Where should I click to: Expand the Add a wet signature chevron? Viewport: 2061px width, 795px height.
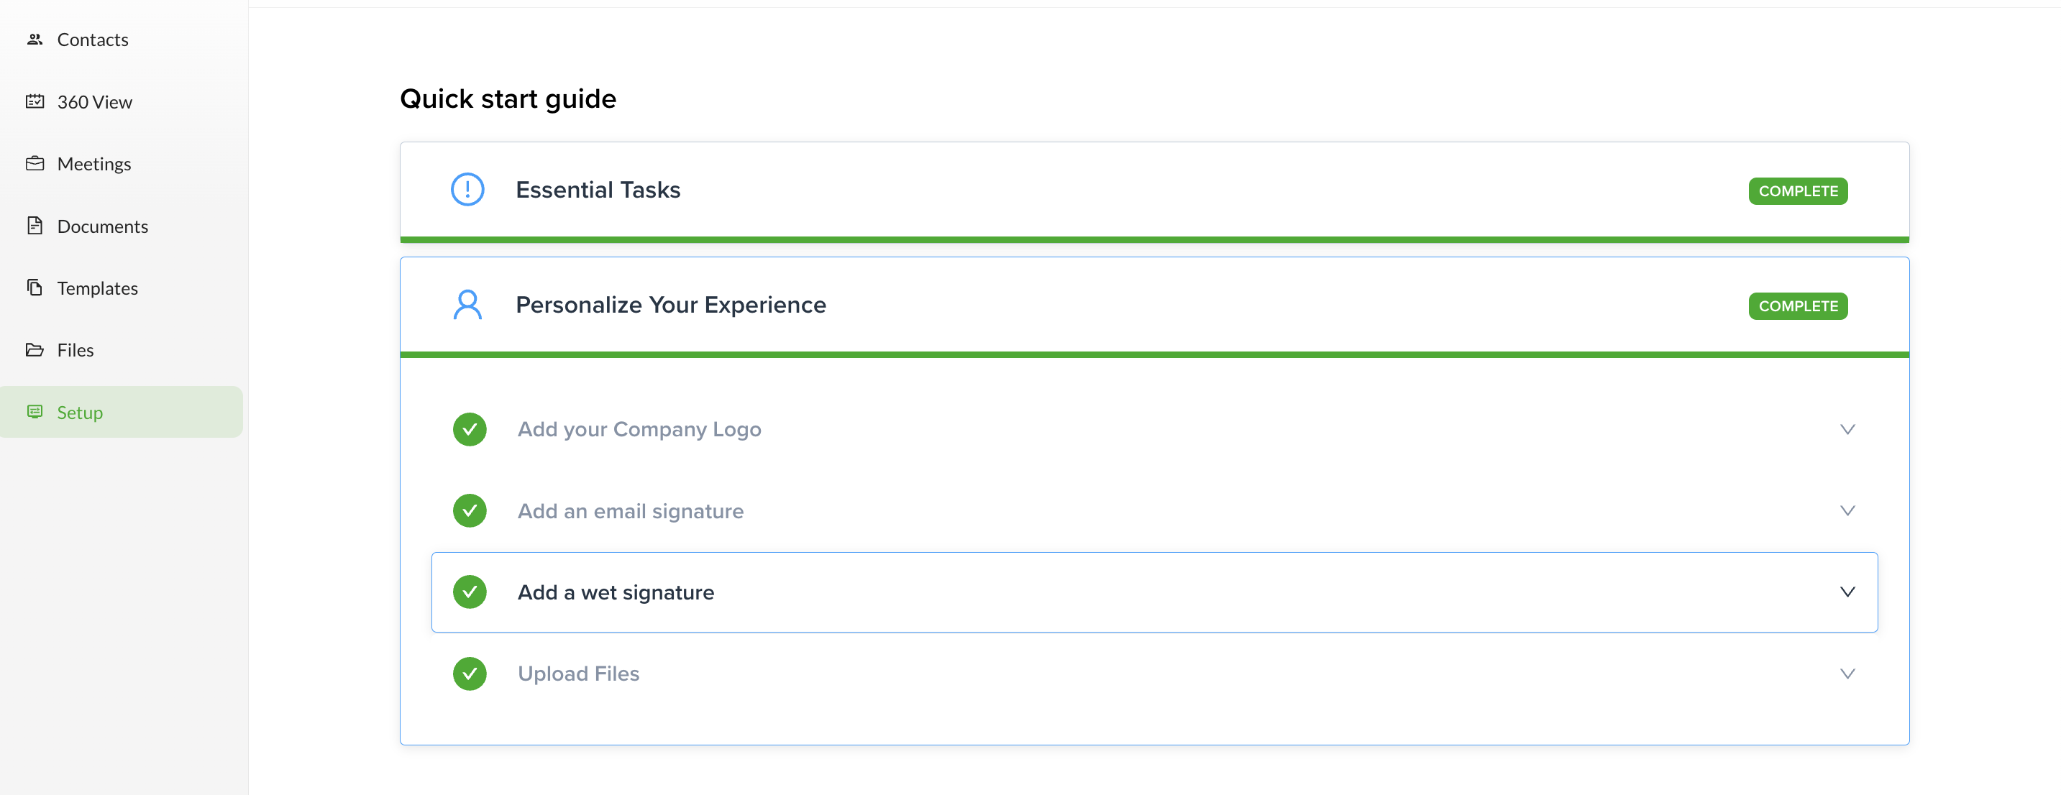tap(1847, 592)
